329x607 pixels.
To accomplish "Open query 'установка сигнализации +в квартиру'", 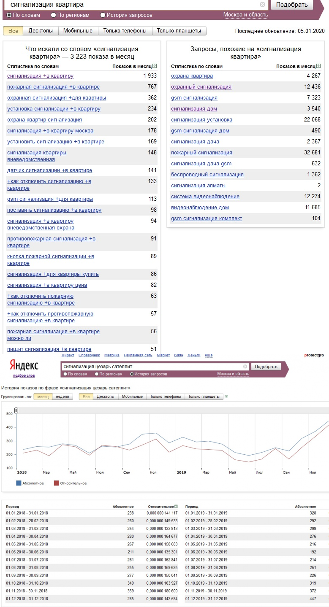I will pos(54,109).
